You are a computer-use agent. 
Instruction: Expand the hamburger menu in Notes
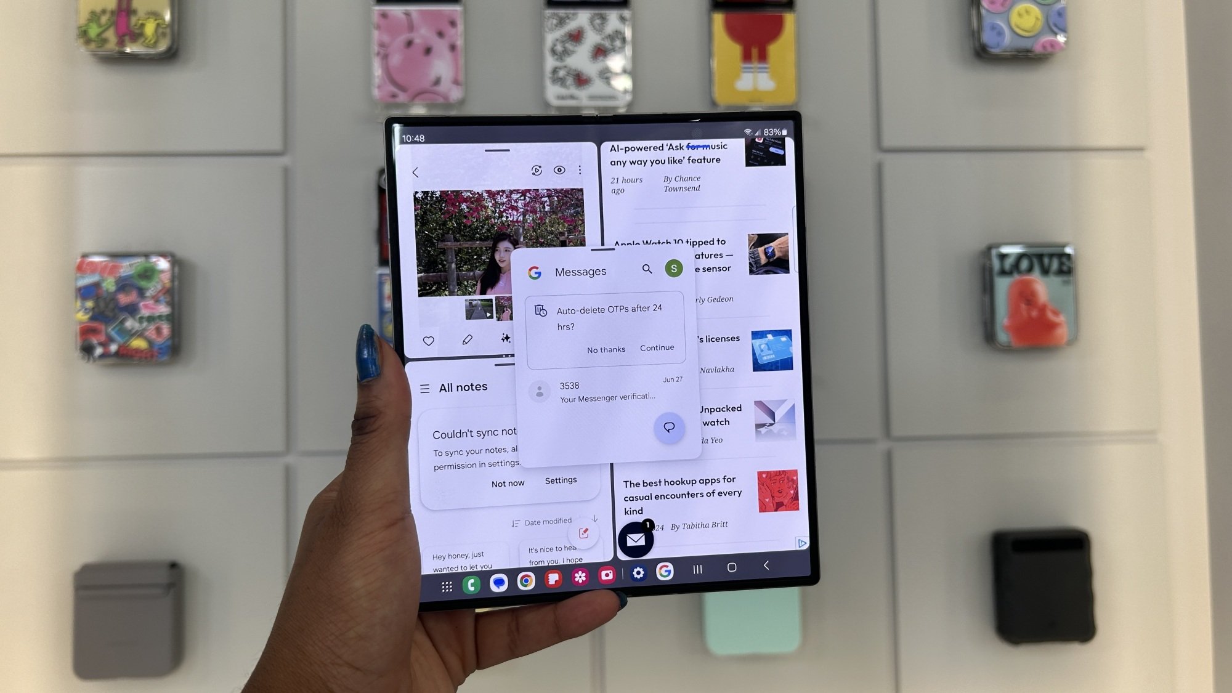(426, 388)
